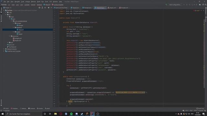Screen dimensions: 207x116
Task: Open the Terminal tool window
Action: click(32, 109)
